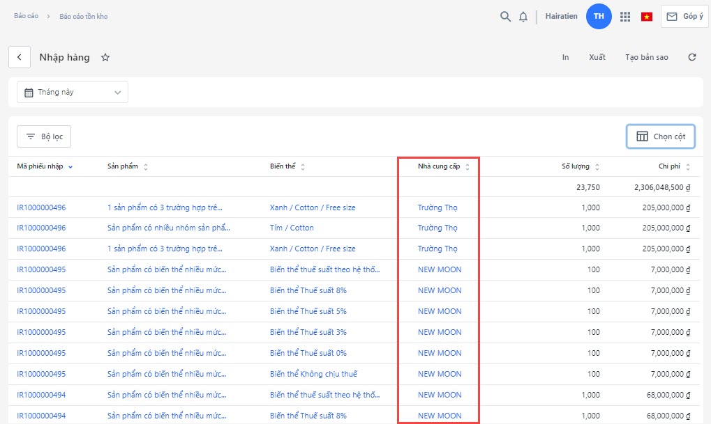
Task: Click the Chọn cột button
Action: [x=661, y=136]
